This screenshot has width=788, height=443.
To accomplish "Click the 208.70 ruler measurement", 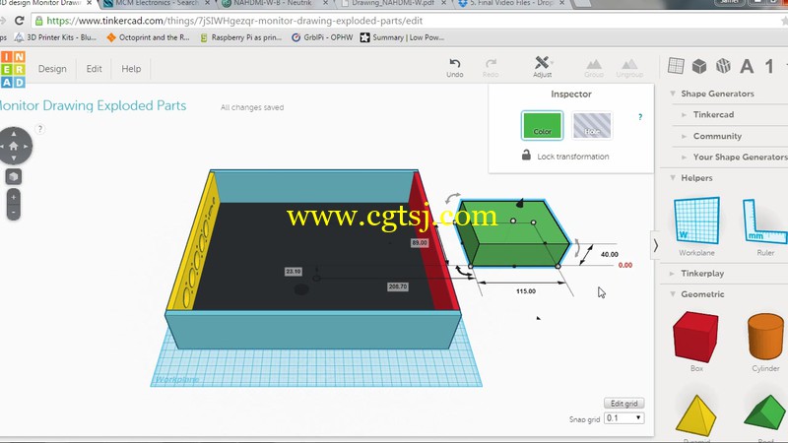I will click(x=398, y=286).
